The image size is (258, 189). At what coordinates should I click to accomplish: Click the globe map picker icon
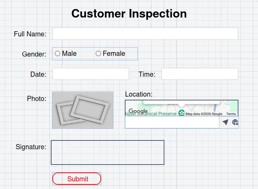point(235,122)
